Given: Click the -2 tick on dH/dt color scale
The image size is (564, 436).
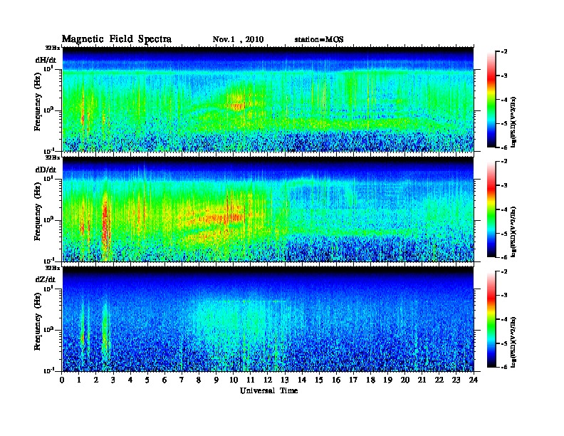Looking at the screenshot, I should coord(504,52).
